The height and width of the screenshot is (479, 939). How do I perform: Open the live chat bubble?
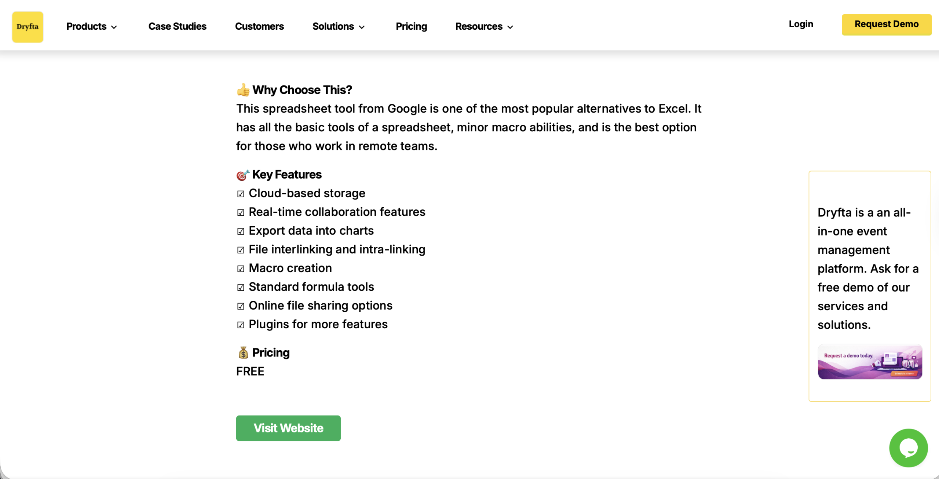(908, 447)
